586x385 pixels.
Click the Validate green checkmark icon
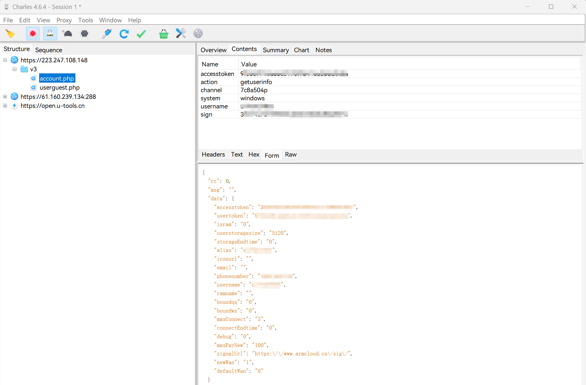pyautogui.click(x=141, y=34)
